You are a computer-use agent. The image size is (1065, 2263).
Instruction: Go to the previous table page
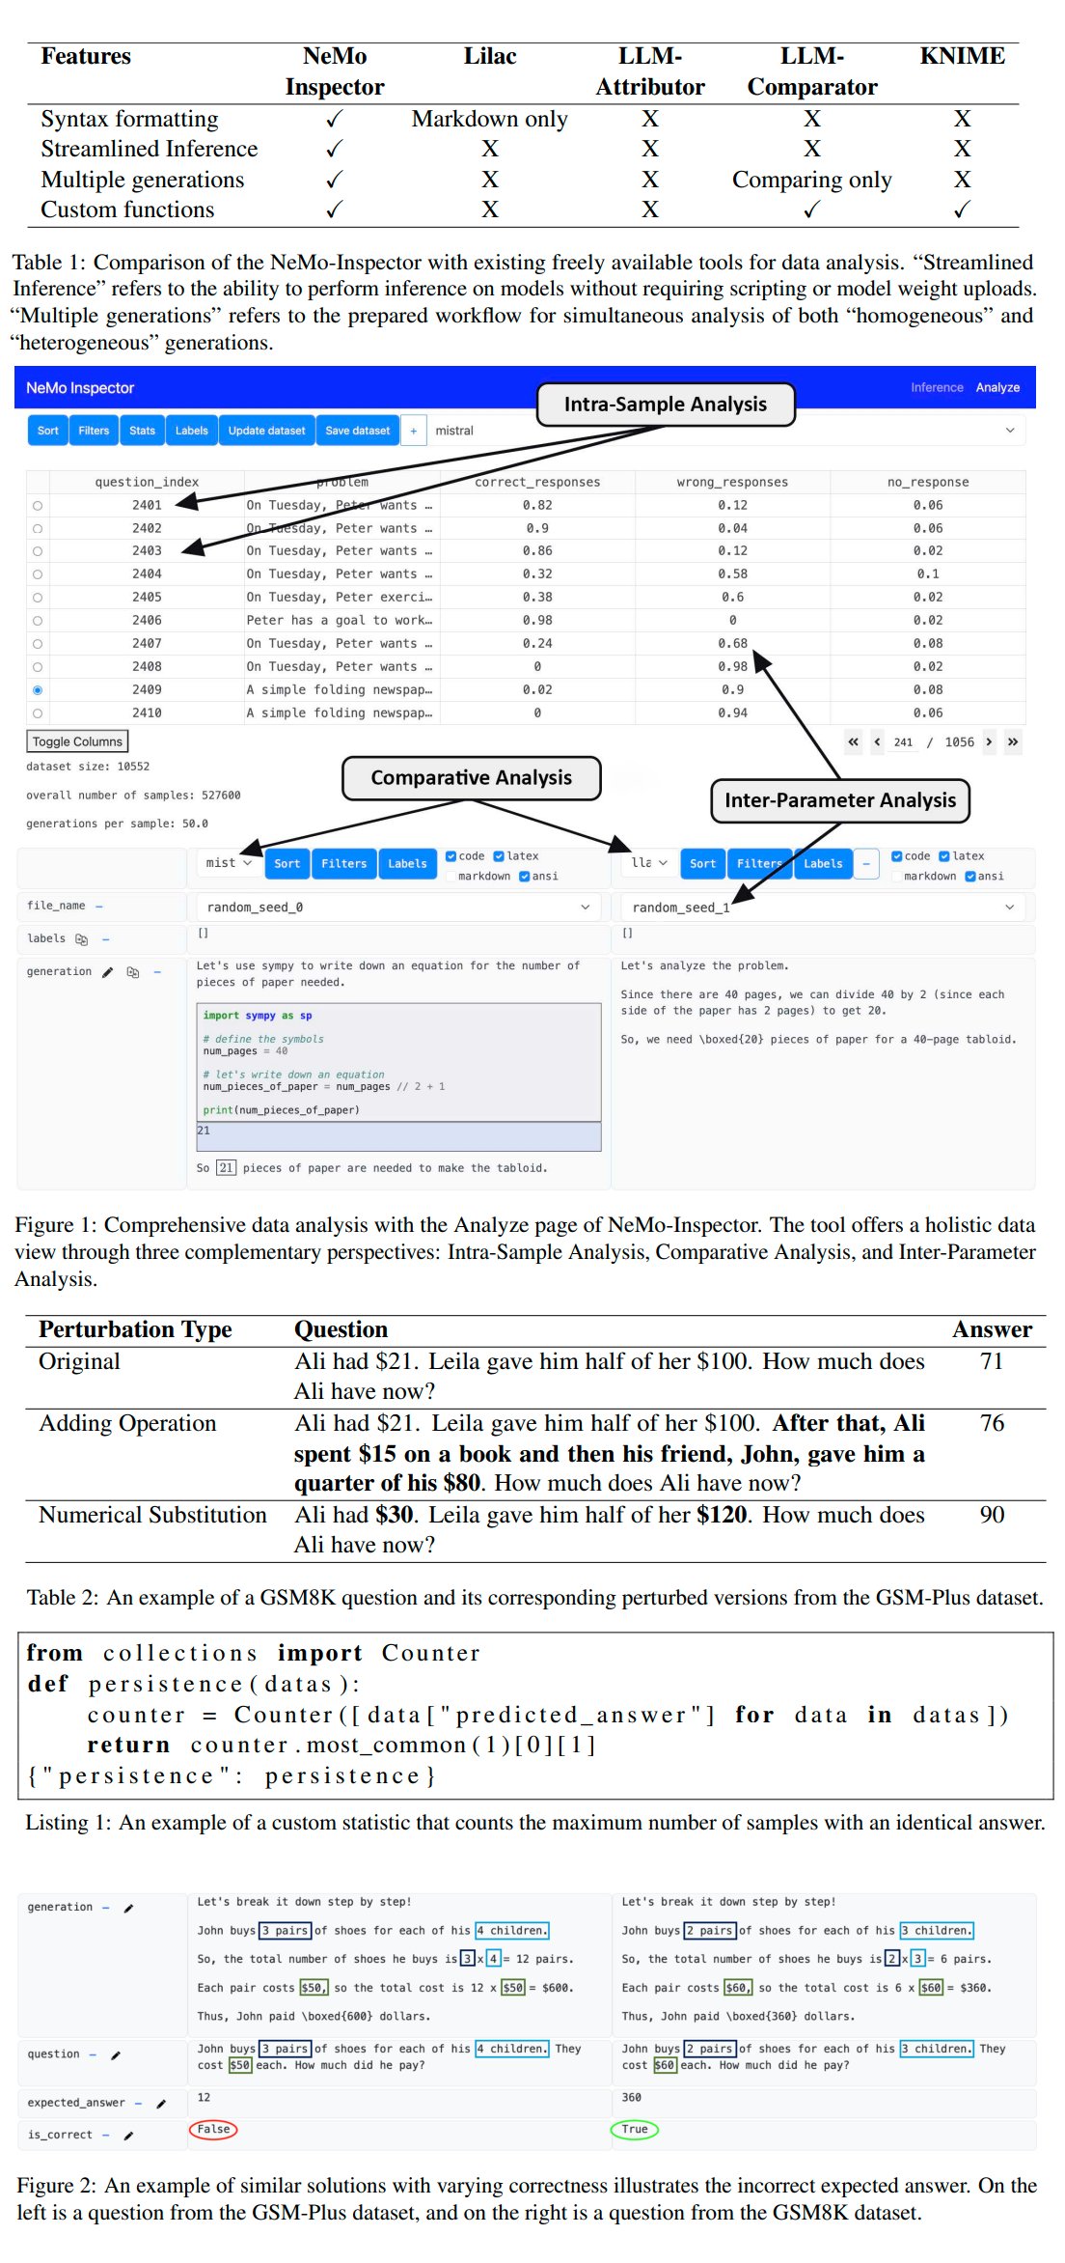(x=877, y=741)
